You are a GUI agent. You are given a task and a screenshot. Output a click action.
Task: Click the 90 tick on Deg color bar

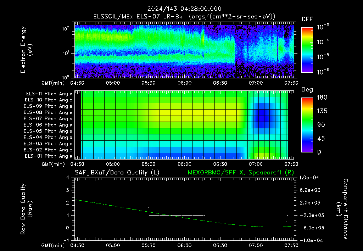point(321,125)
